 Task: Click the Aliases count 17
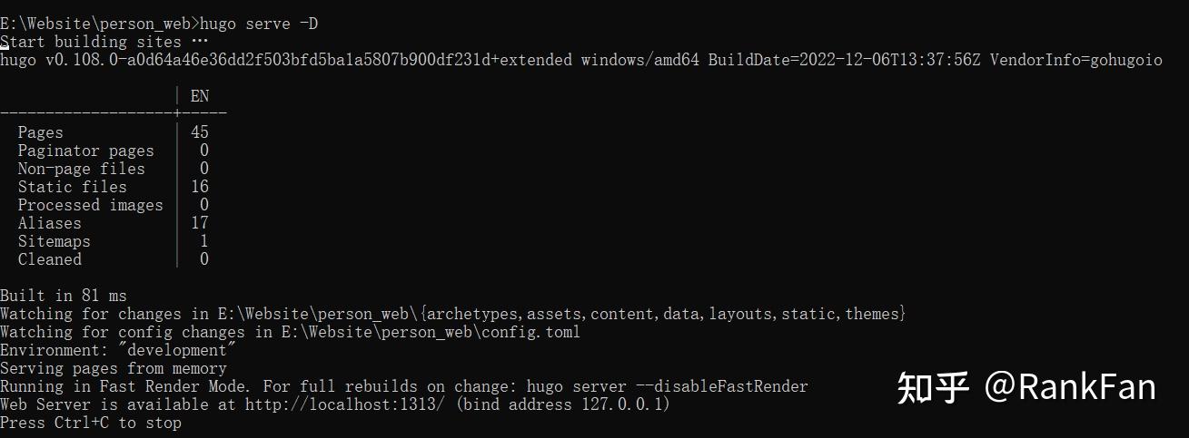coord(200,223)
